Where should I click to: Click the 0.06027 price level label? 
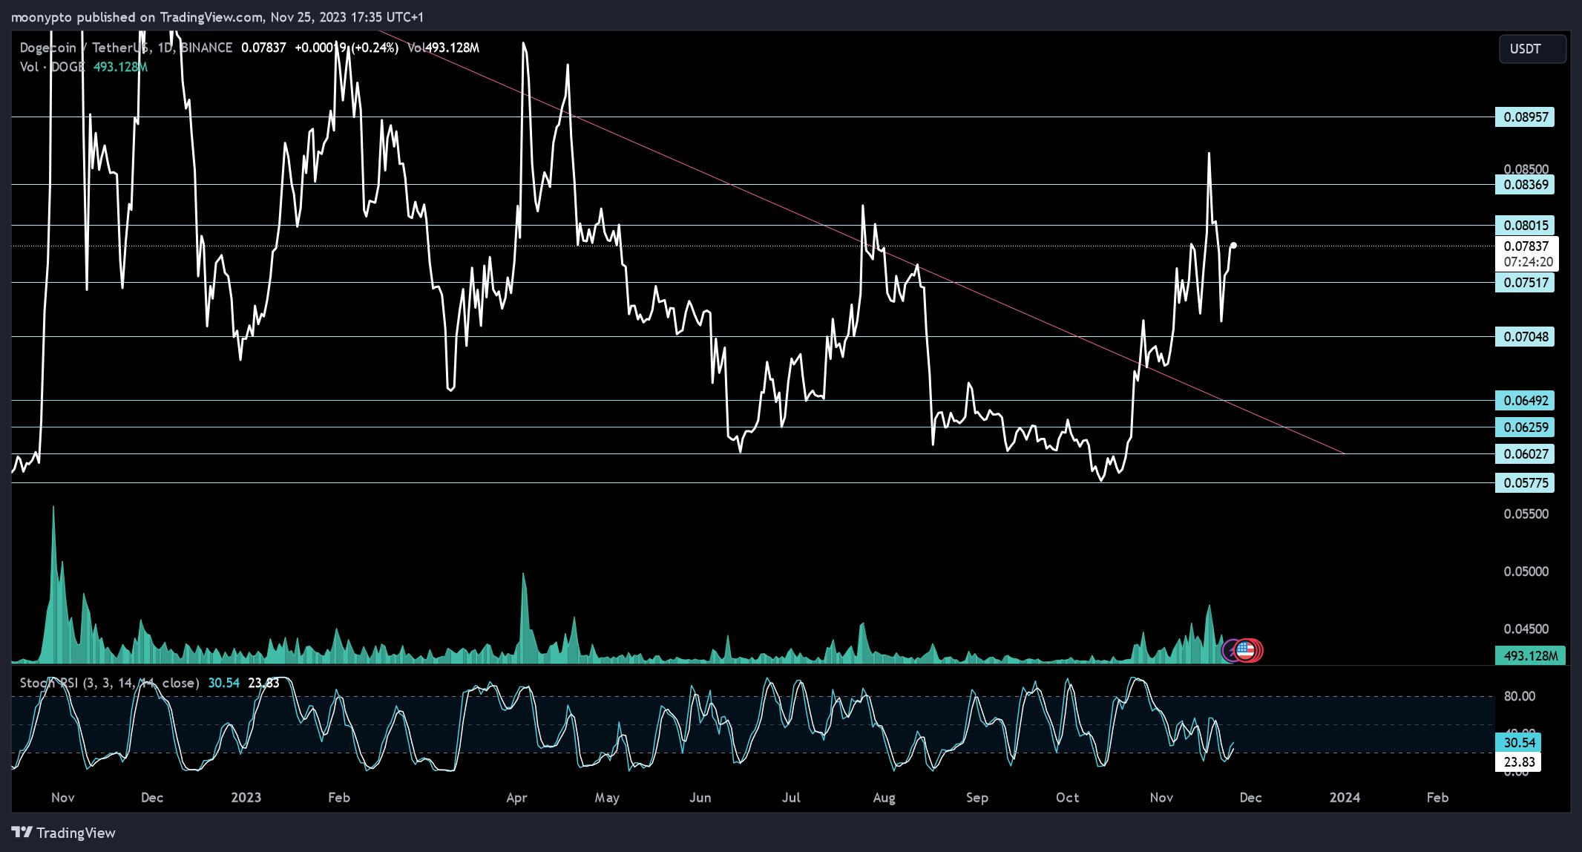(x=1524, y=454)
